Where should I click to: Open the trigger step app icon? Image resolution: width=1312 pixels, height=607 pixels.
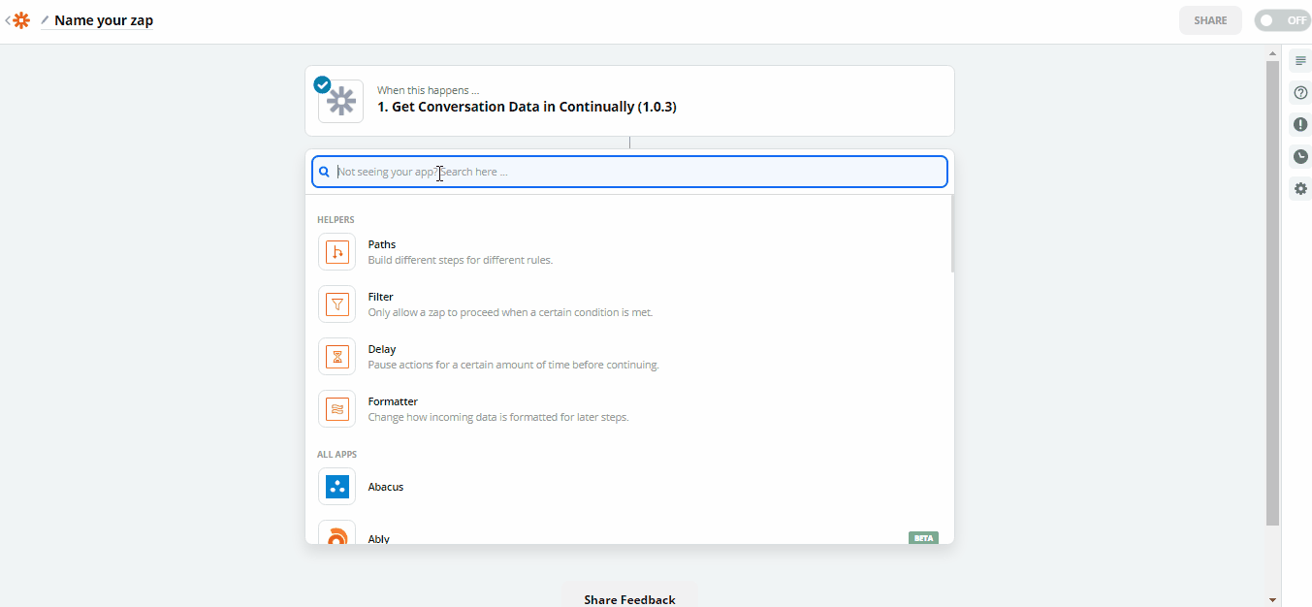click(x=340, y=102)
